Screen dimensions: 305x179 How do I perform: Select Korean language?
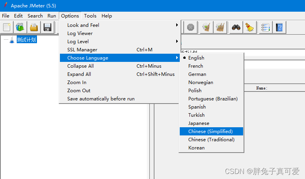pyautogui.click(x=211, y=148)
